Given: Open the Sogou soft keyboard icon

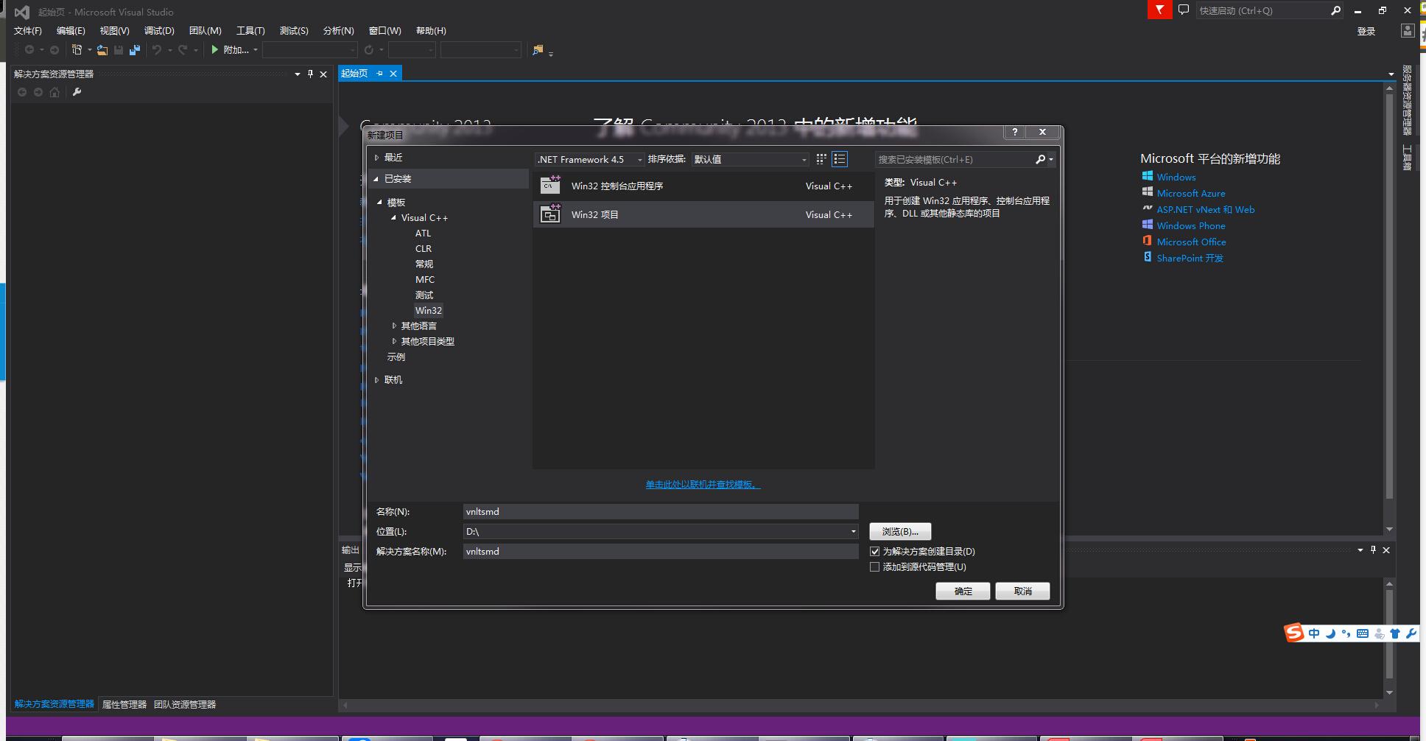Looking at the screenshot, I should click(x=1363, y=633).
